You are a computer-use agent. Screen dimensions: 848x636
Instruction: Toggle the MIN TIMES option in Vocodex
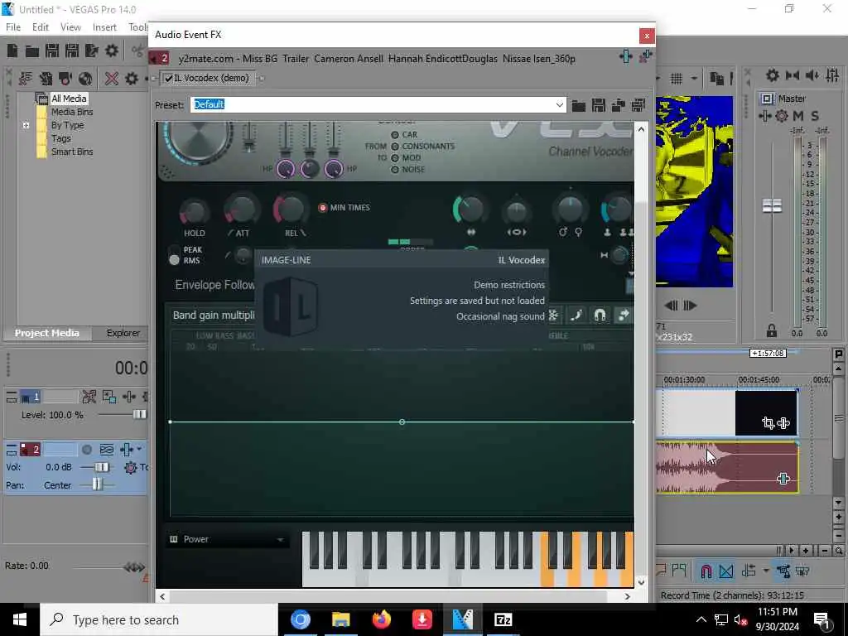point(323,208)
